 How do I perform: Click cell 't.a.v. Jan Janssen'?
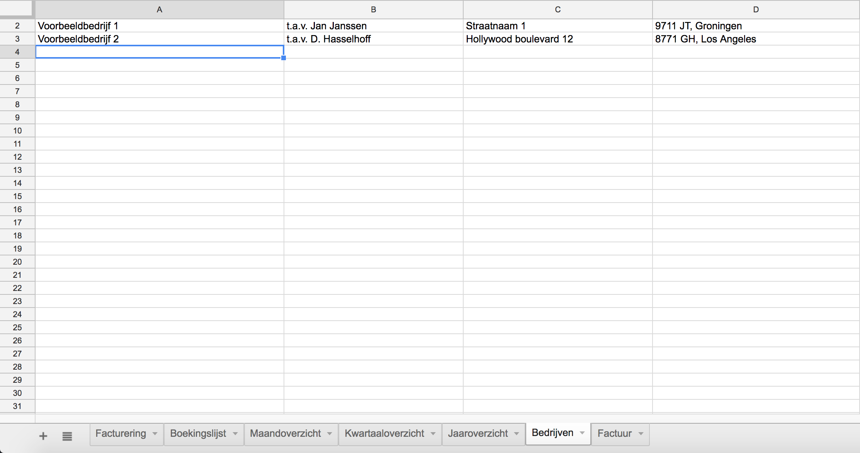pos(374,26)
